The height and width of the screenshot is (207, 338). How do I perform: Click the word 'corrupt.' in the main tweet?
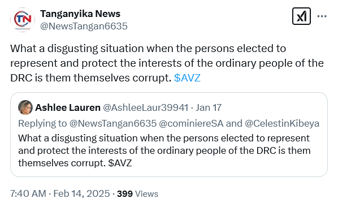click(152, 78)
